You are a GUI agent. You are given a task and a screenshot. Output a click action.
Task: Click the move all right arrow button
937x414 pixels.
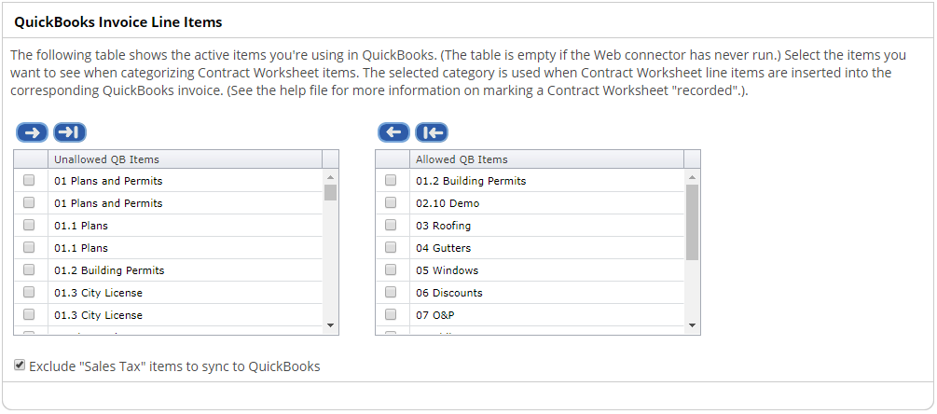[70, 132]
